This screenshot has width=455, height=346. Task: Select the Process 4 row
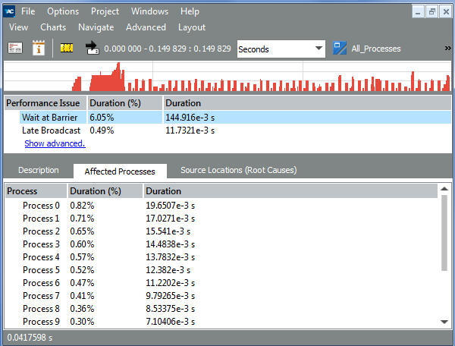[x=221, y=257]
